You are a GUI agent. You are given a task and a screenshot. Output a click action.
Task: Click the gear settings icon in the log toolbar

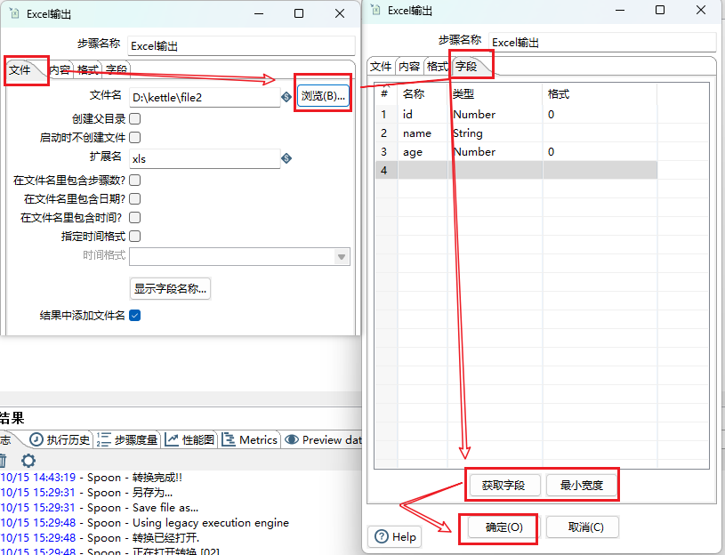tap(28, 460)
